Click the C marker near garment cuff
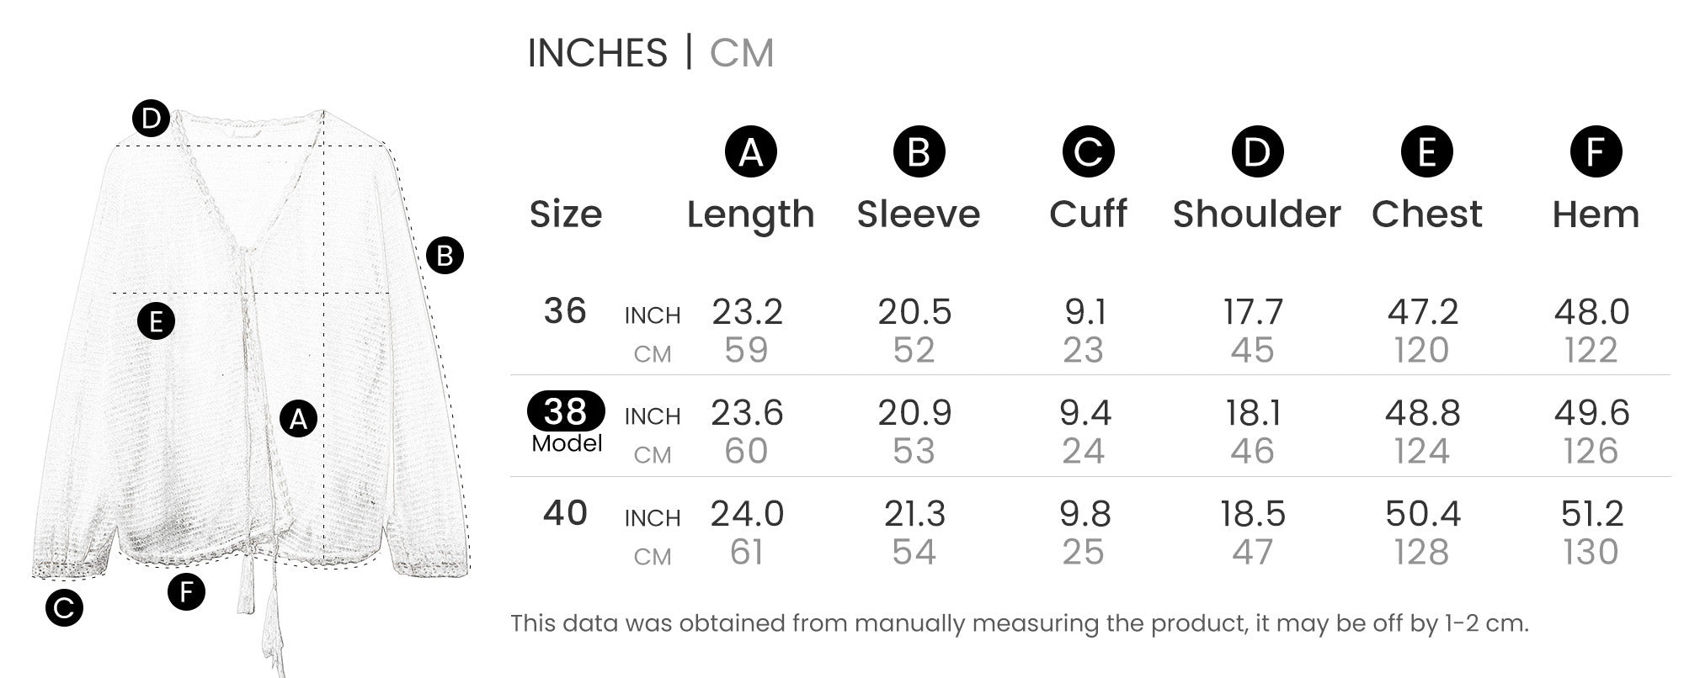 [64, 607]
